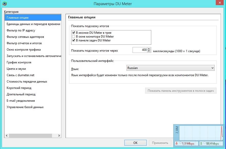The height and width of the screenshot is (149, 226).
Task: Select 'Главные опции' category
Action: tap(33, 18)
